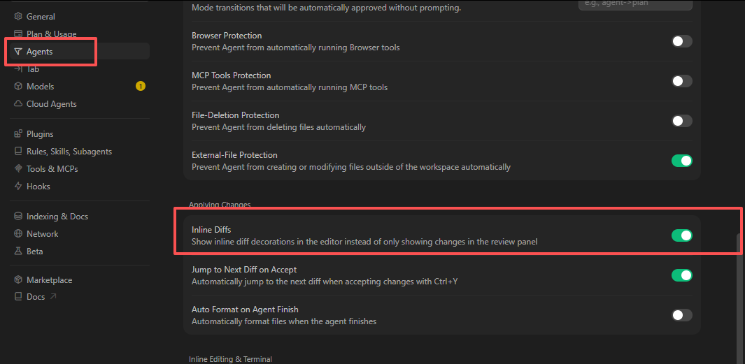Image resolution: width=745 pixels, height=364 pixels.
Task: Open the Agents settings section
Action: point(40,52)
